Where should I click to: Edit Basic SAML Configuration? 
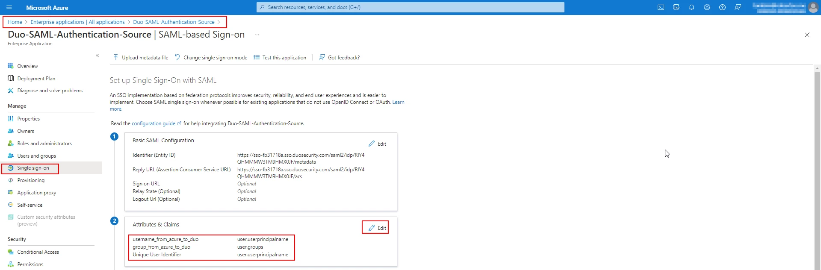click(x=378, y=144)
